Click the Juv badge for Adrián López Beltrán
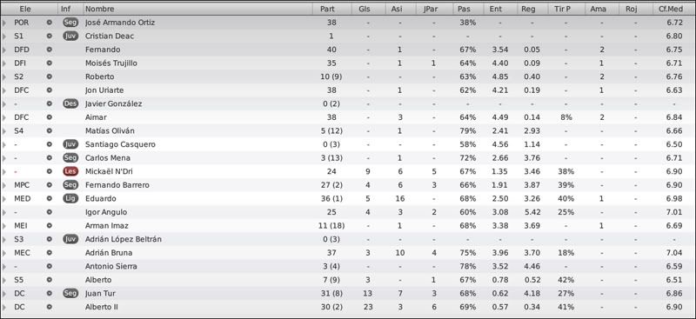 coord(70,239)
